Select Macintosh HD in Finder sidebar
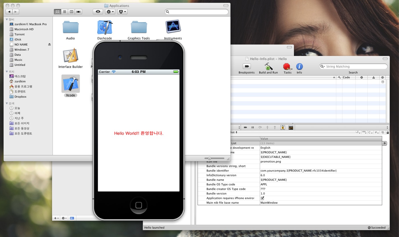Viewport: 399px width, 237px height. pyautogui.click(x=24, y=29)
